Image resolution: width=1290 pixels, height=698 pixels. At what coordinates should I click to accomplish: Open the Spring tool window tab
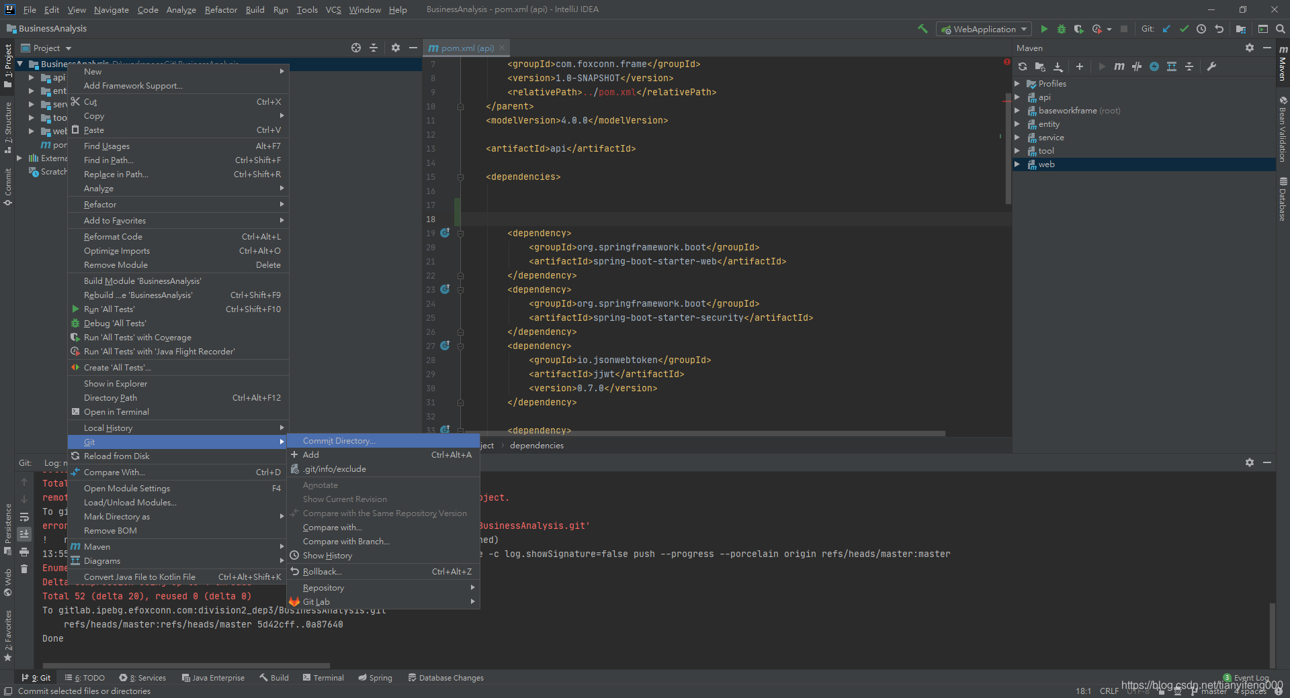pos(375,678)
